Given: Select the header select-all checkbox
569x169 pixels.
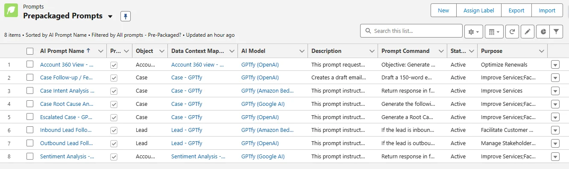Looking at the screenshot, I should point(30,51).
